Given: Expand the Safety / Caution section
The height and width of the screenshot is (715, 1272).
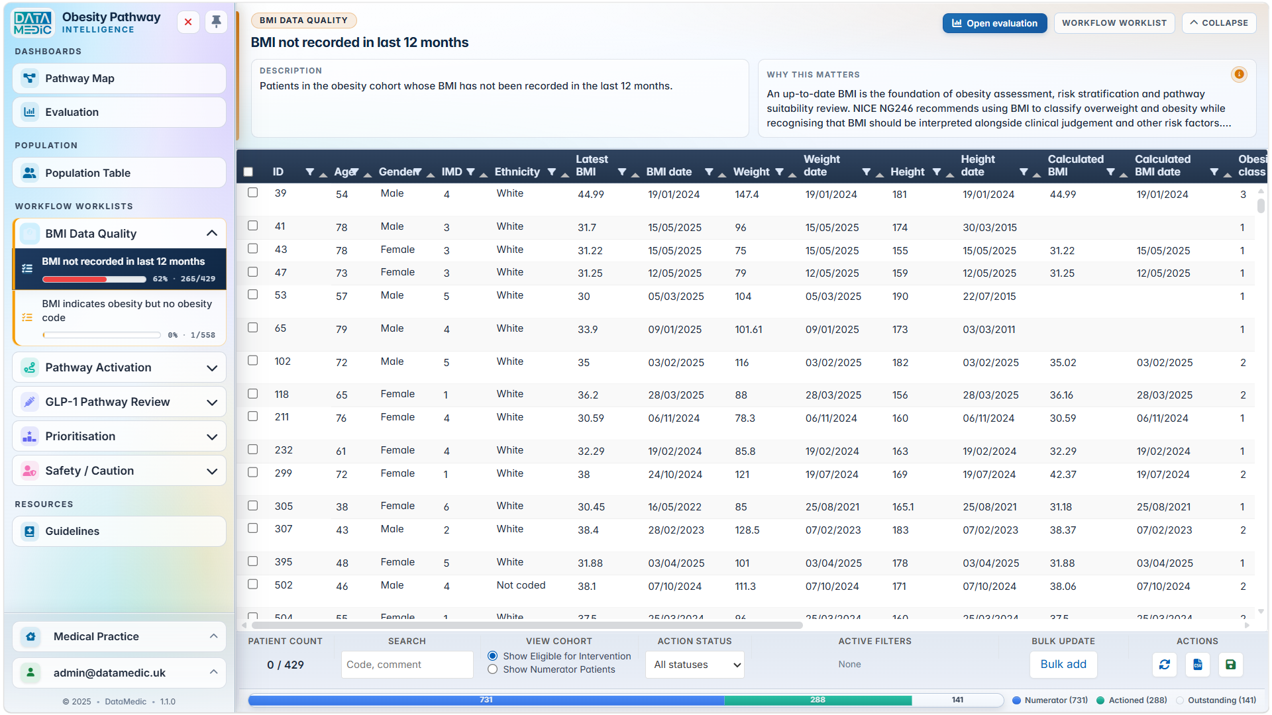Looking at the screenshot, I should (212, 471).
